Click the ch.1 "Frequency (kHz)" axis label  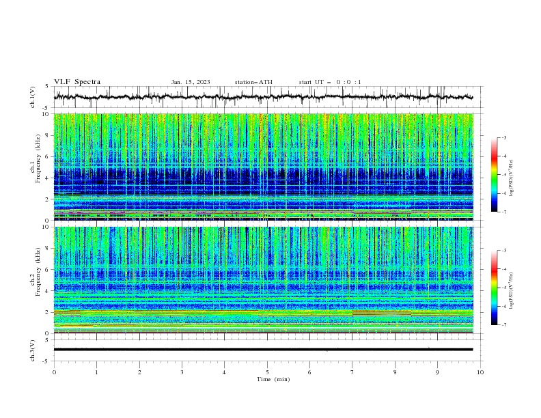click(x=38, y=158)
